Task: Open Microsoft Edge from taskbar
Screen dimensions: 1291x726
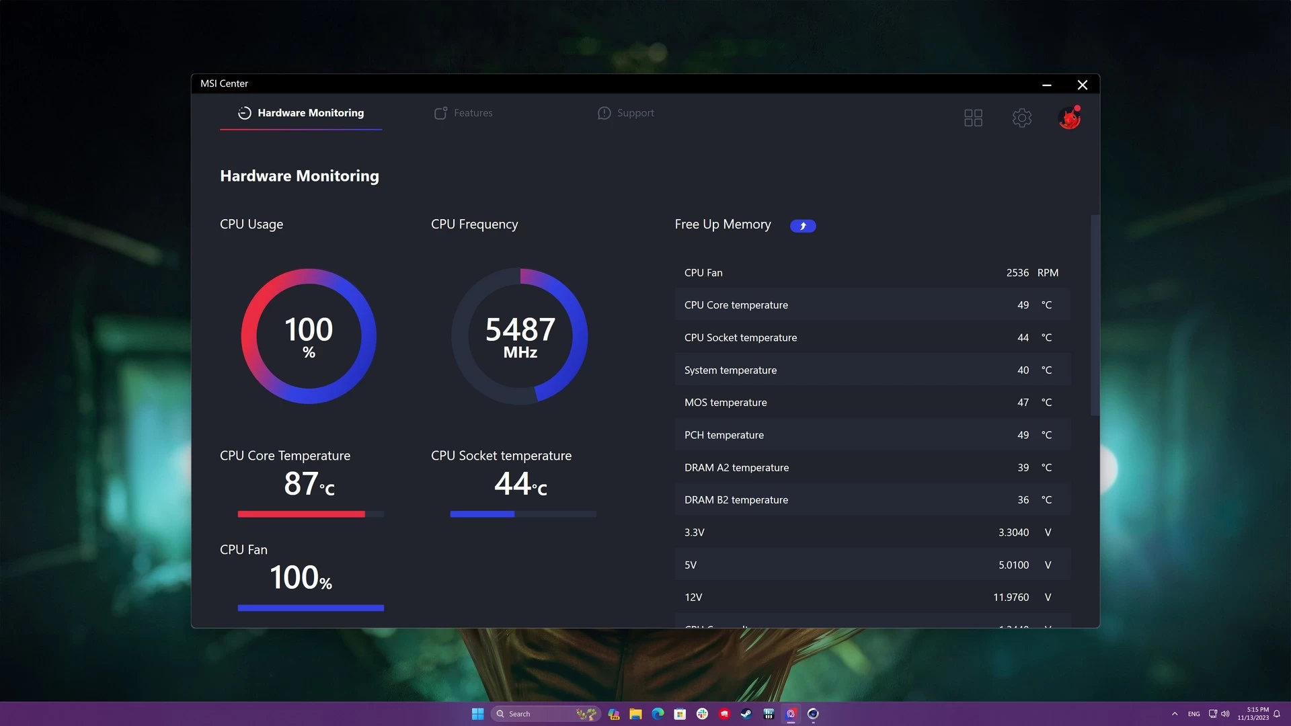Action: coord(658,714)
